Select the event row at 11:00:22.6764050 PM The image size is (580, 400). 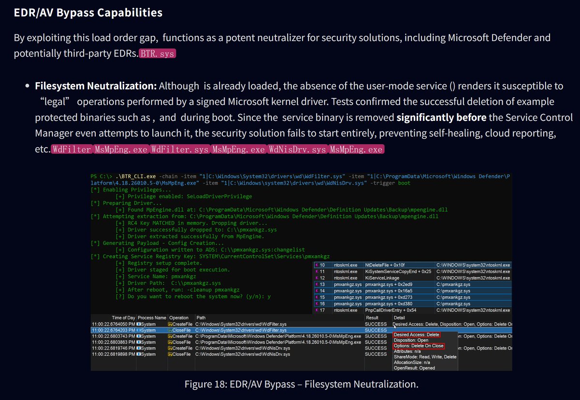tap(301, 324)
